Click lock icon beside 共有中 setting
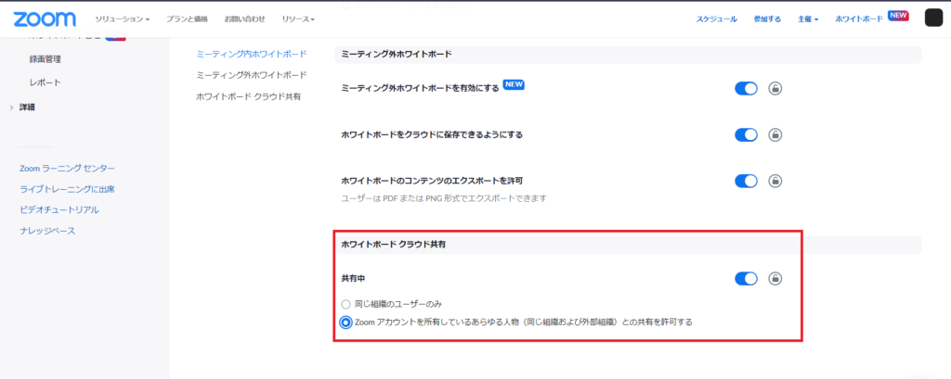This screenshot has width=951, height=379. [x=775, y=278]
